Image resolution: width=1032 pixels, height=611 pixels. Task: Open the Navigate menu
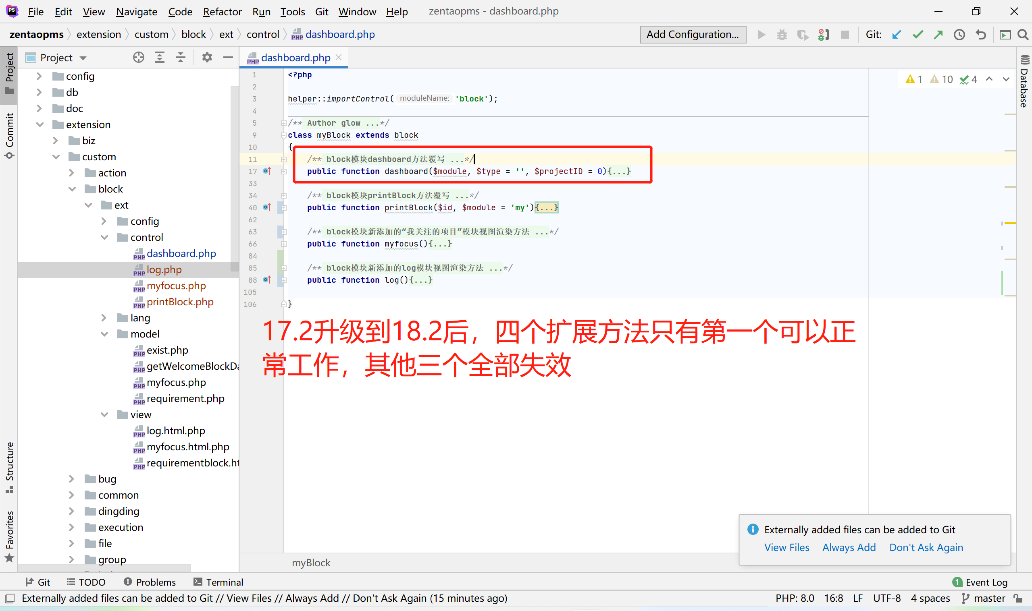point(136,12)
